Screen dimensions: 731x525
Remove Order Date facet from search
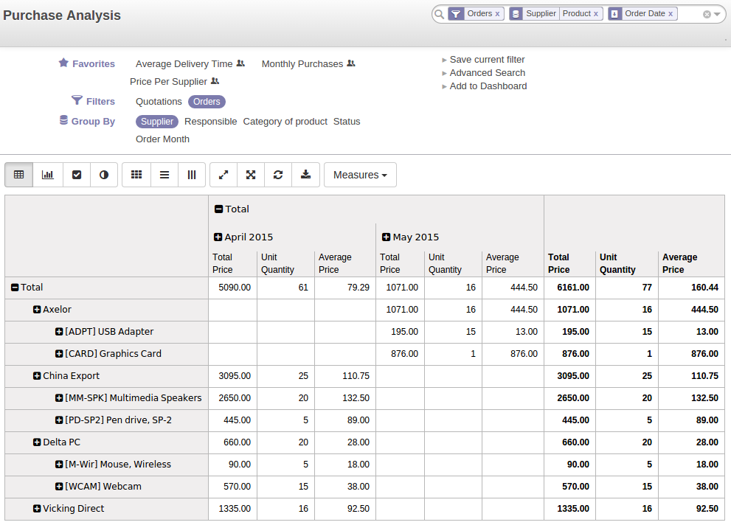tap(671, 14)
